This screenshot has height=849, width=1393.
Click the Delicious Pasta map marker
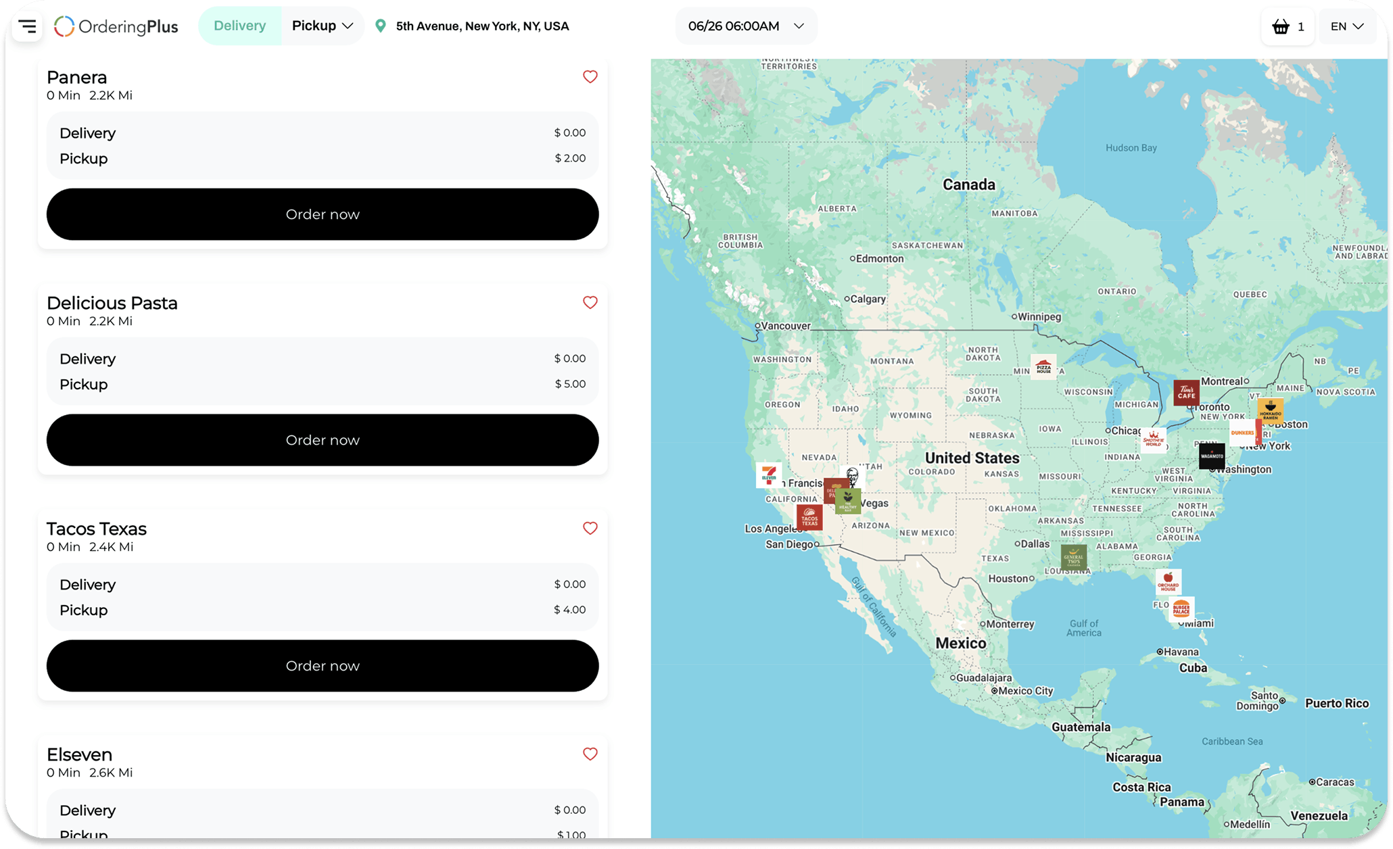[830, 489]
